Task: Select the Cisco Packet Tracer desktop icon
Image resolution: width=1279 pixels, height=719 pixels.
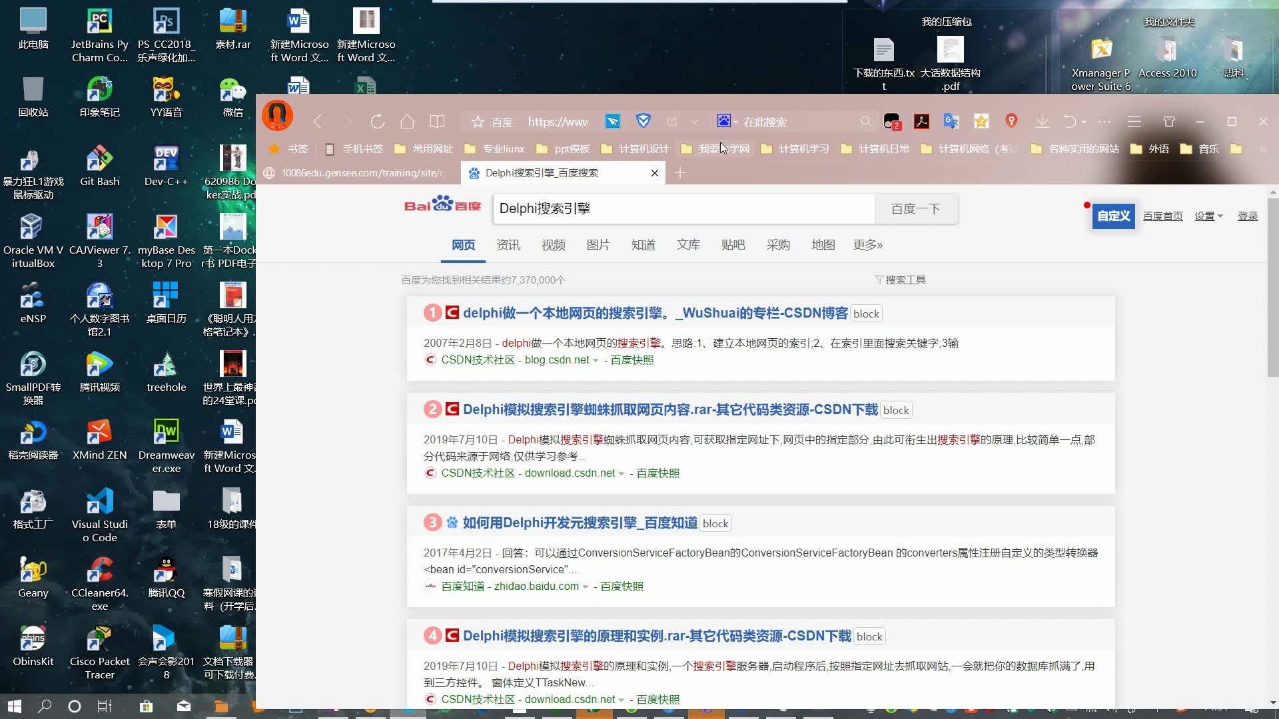Action: coord(100,652)
